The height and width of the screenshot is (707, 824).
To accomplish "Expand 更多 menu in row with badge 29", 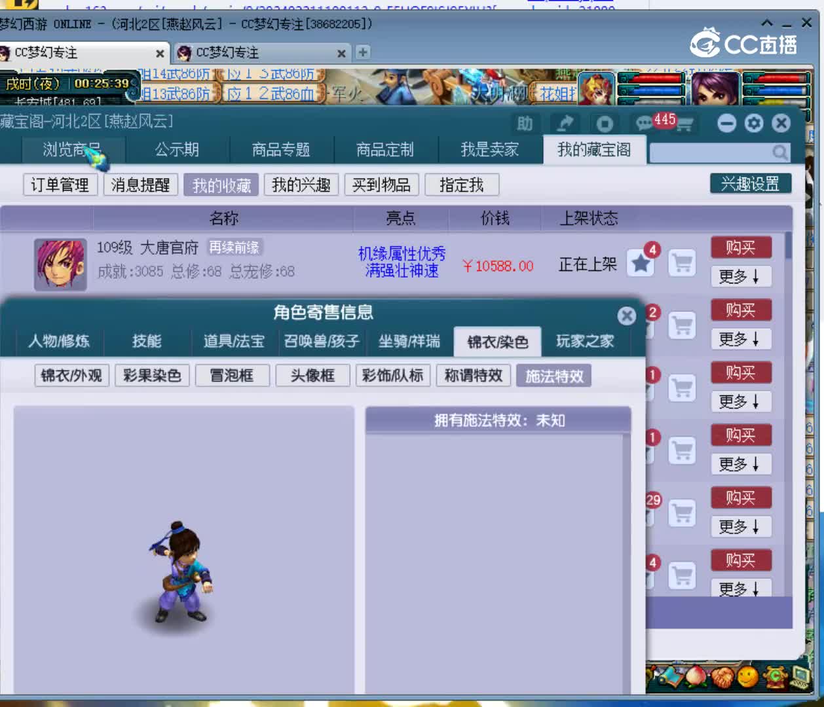I will click(740, 526).
